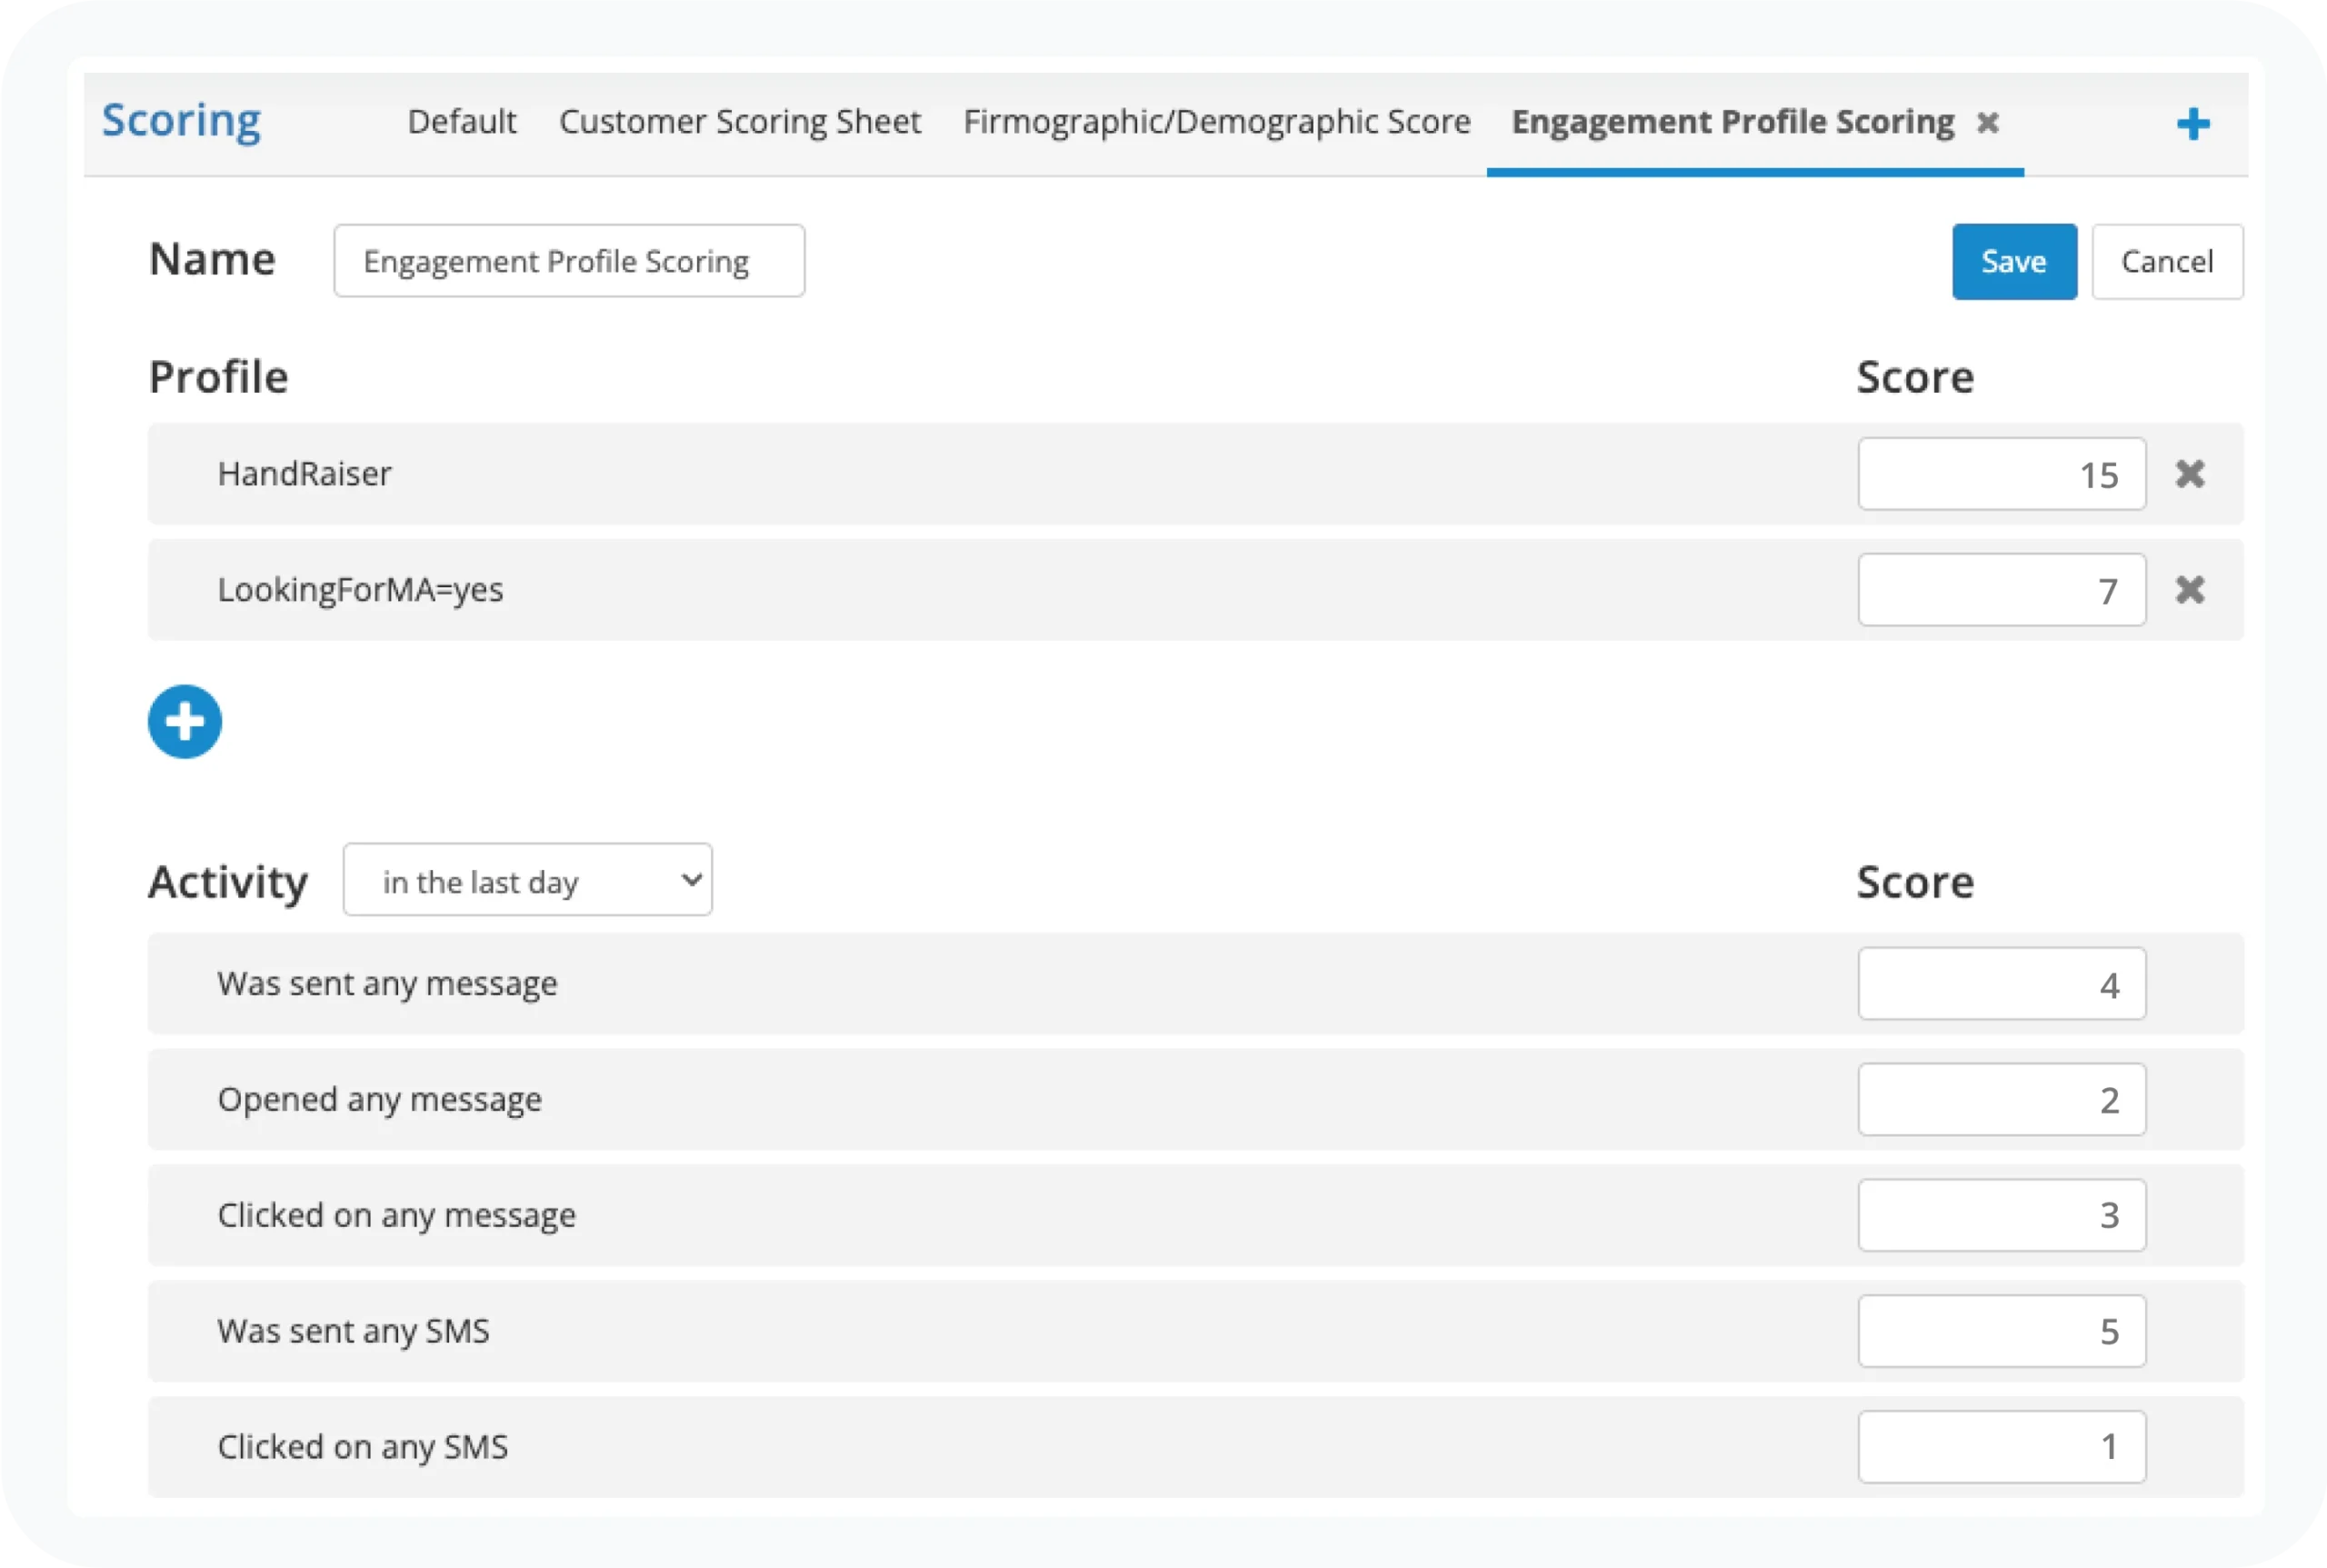
Task: Open the Activity time period dropdown
Action: point(527,880)
